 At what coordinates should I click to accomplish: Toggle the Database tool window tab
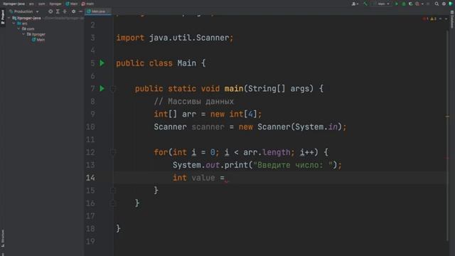pos(452,19)
